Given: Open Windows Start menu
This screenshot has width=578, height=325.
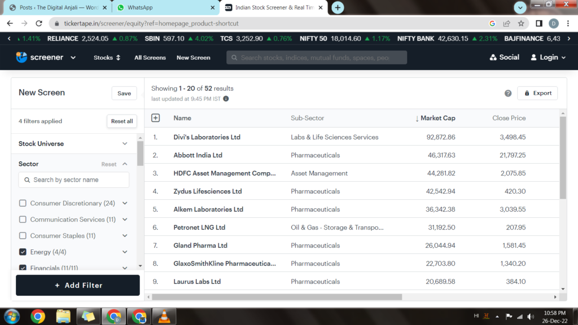Looking at the screenshot, I should [x=12, y=317].
